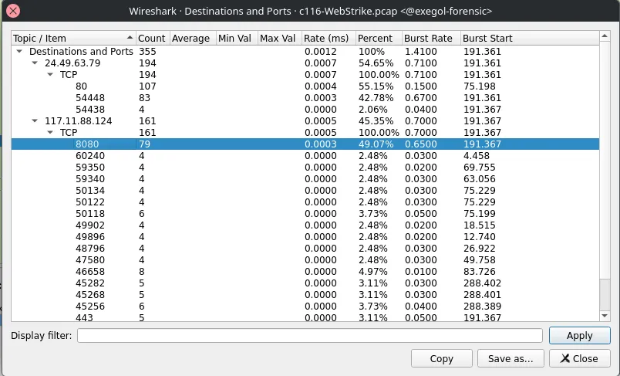Sort by the Average column header
The image size is (620, 376).
[x=193, y=38]
